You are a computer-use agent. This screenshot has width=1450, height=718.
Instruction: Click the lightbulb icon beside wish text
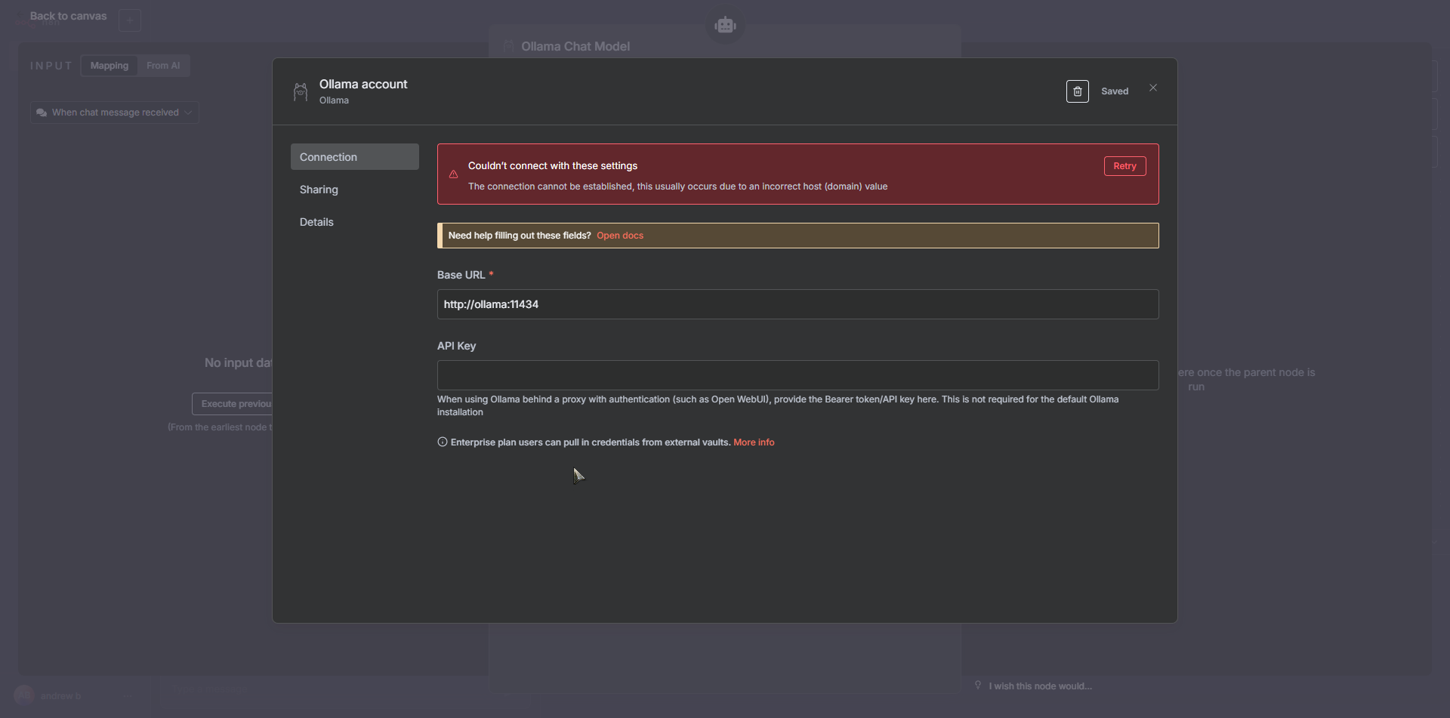[x=978, y=686]
